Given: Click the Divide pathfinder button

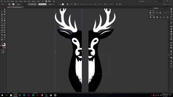Looking at the screenshot, I should coord(151,17).
